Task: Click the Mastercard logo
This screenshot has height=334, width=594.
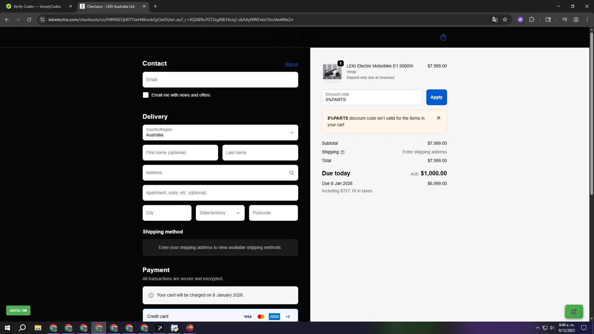Action: [x=261, y=317]
